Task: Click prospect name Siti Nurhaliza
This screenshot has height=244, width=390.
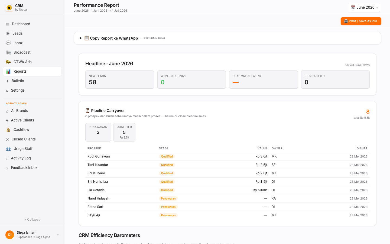Action: 97,182
